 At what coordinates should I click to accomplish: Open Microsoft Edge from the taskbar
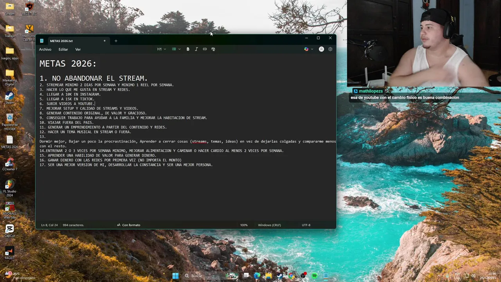257,276
